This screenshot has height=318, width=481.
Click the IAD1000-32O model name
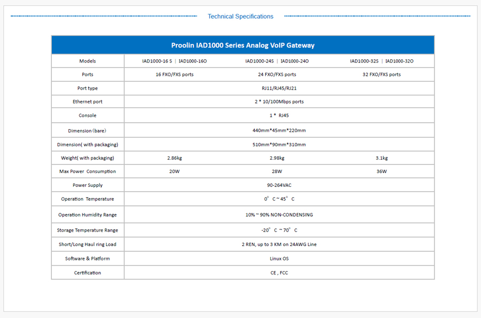click(399, 61)
